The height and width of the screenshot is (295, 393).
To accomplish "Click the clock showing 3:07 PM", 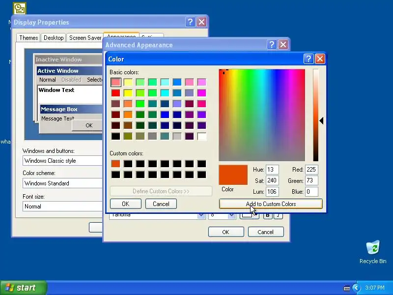I will (x=375, y=288).
